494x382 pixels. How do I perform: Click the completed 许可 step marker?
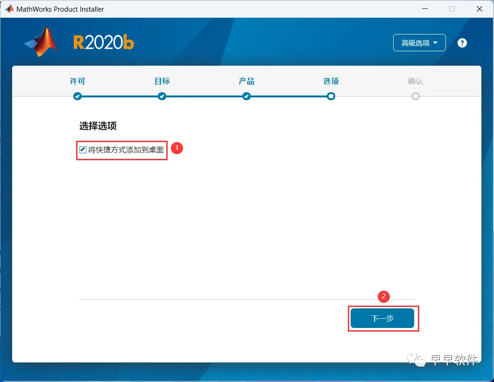click(x=77, y=96)
